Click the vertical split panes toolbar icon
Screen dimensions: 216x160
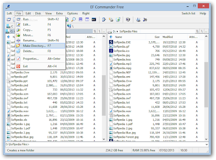87,19
